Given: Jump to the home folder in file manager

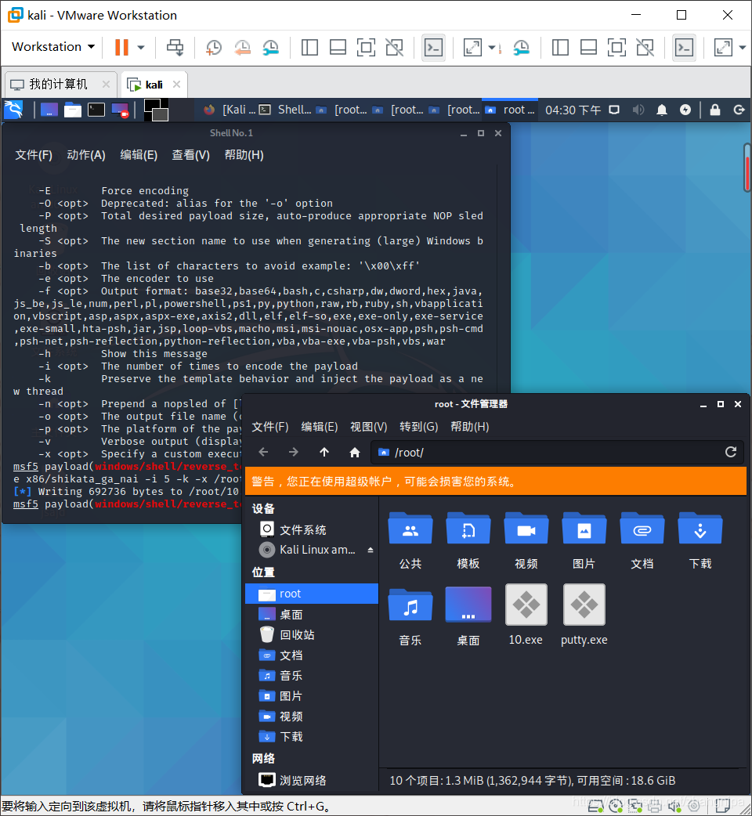Looking at the screenshot, I should (355, 452).
